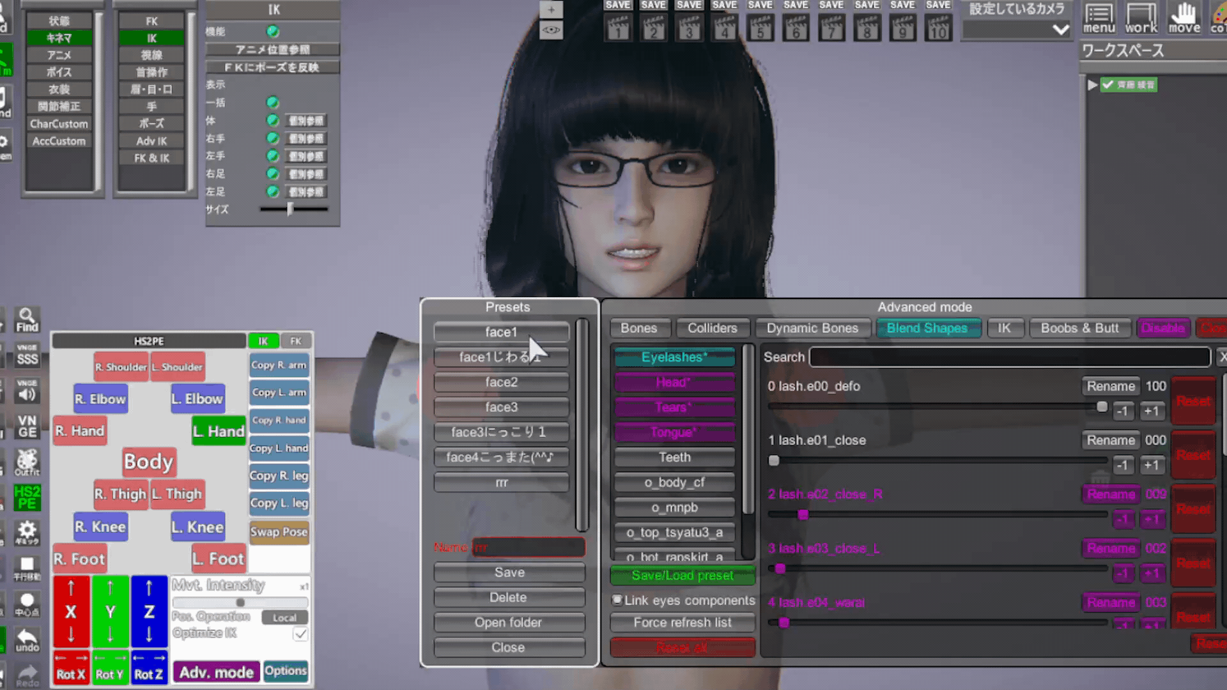
Task: Switch to the Bones tab
Action: click(638, 328)
